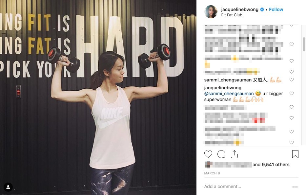Viewport: 306px width, 195px height.
Task: Open the three-dot more options menu
Action: pyautogui.click(x=295, y=187)
